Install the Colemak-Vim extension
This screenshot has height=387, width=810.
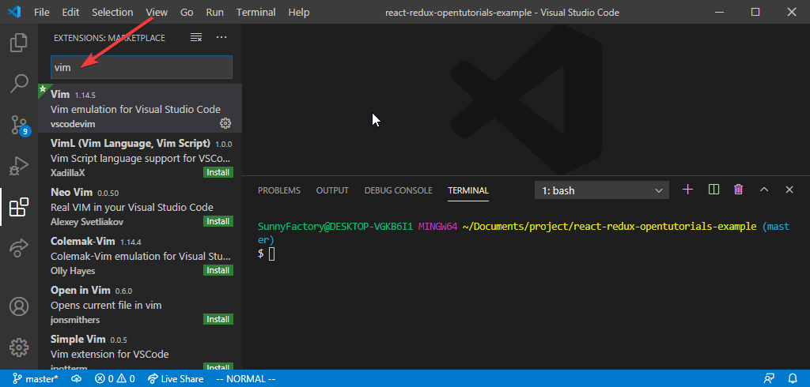pos(218,270)
